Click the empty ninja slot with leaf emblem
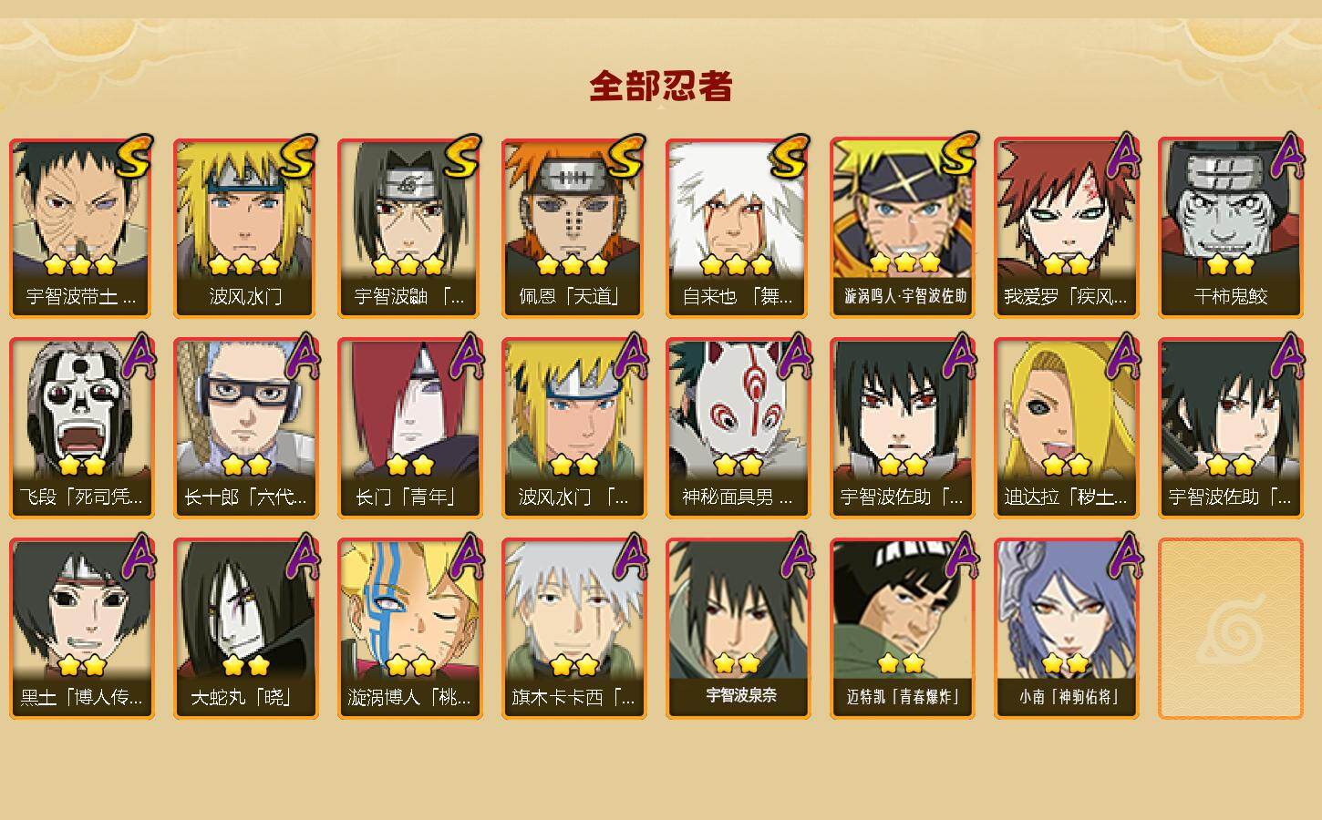1322x820 pixels. coord(1230,629)
